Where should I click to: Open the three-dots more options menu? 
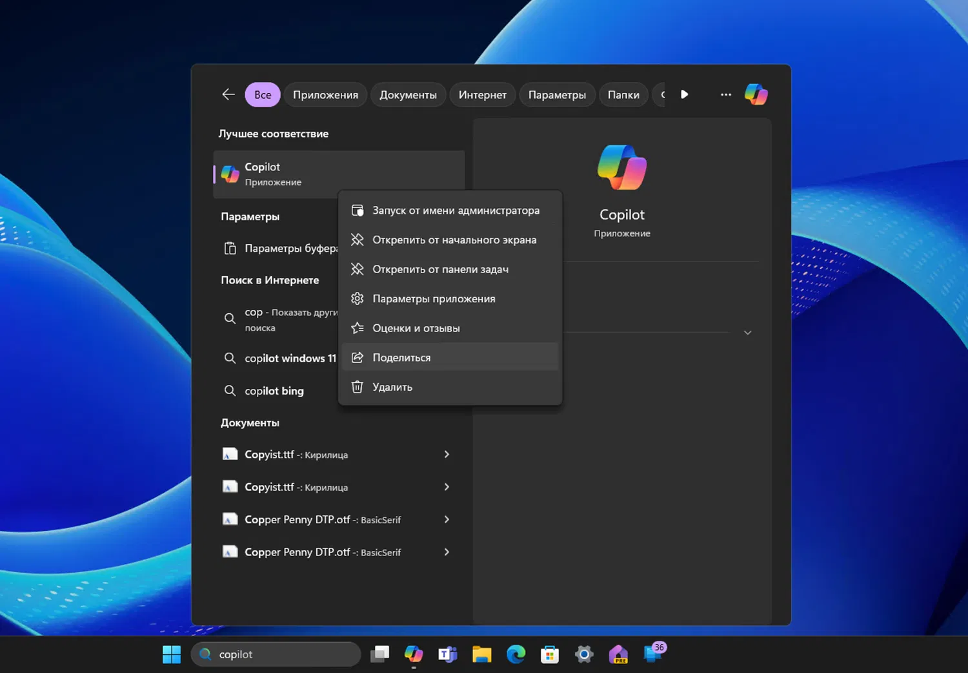pyautogui.click(x=726, y=94)
